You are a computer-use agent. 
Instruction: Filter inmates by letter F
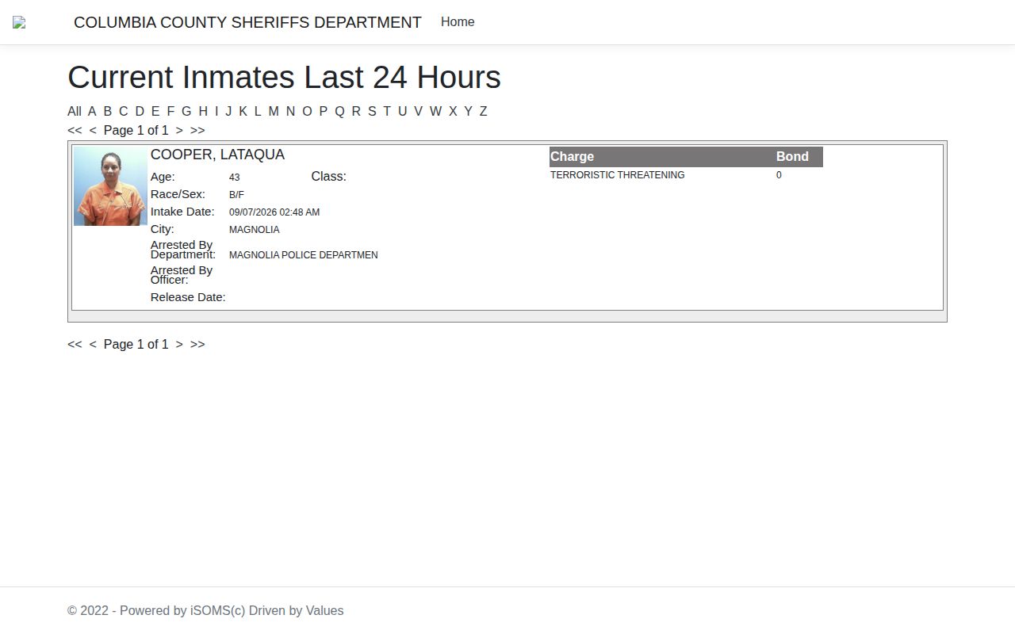(170, 112)
